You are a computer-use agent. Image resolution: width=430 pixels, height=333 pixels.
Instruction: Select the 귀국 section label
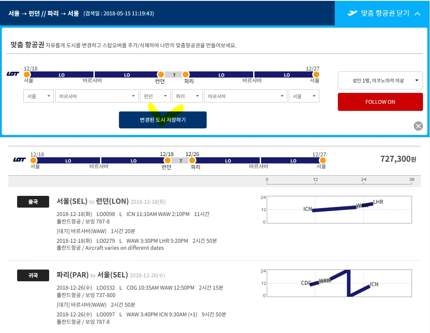click(x=33, y=275)
